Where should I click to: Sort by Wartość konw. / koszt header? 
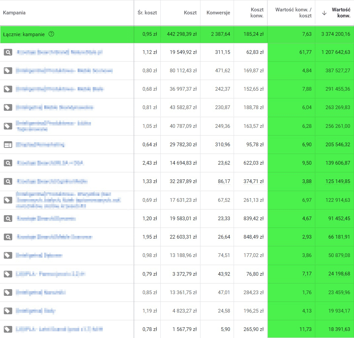pos(293,13)
